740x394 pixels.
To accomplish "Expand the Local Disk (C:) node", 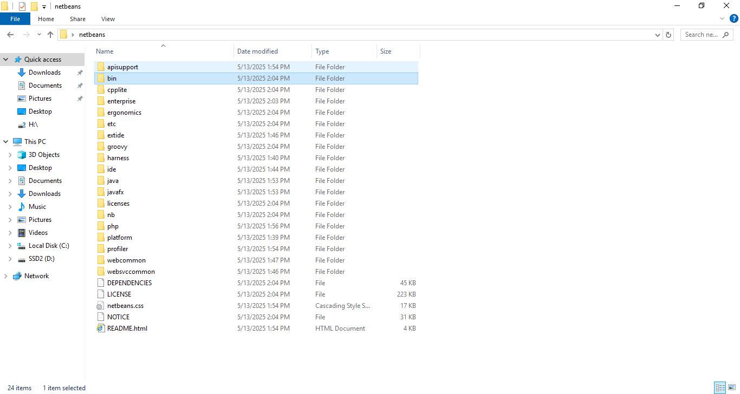I will point(10,246).
